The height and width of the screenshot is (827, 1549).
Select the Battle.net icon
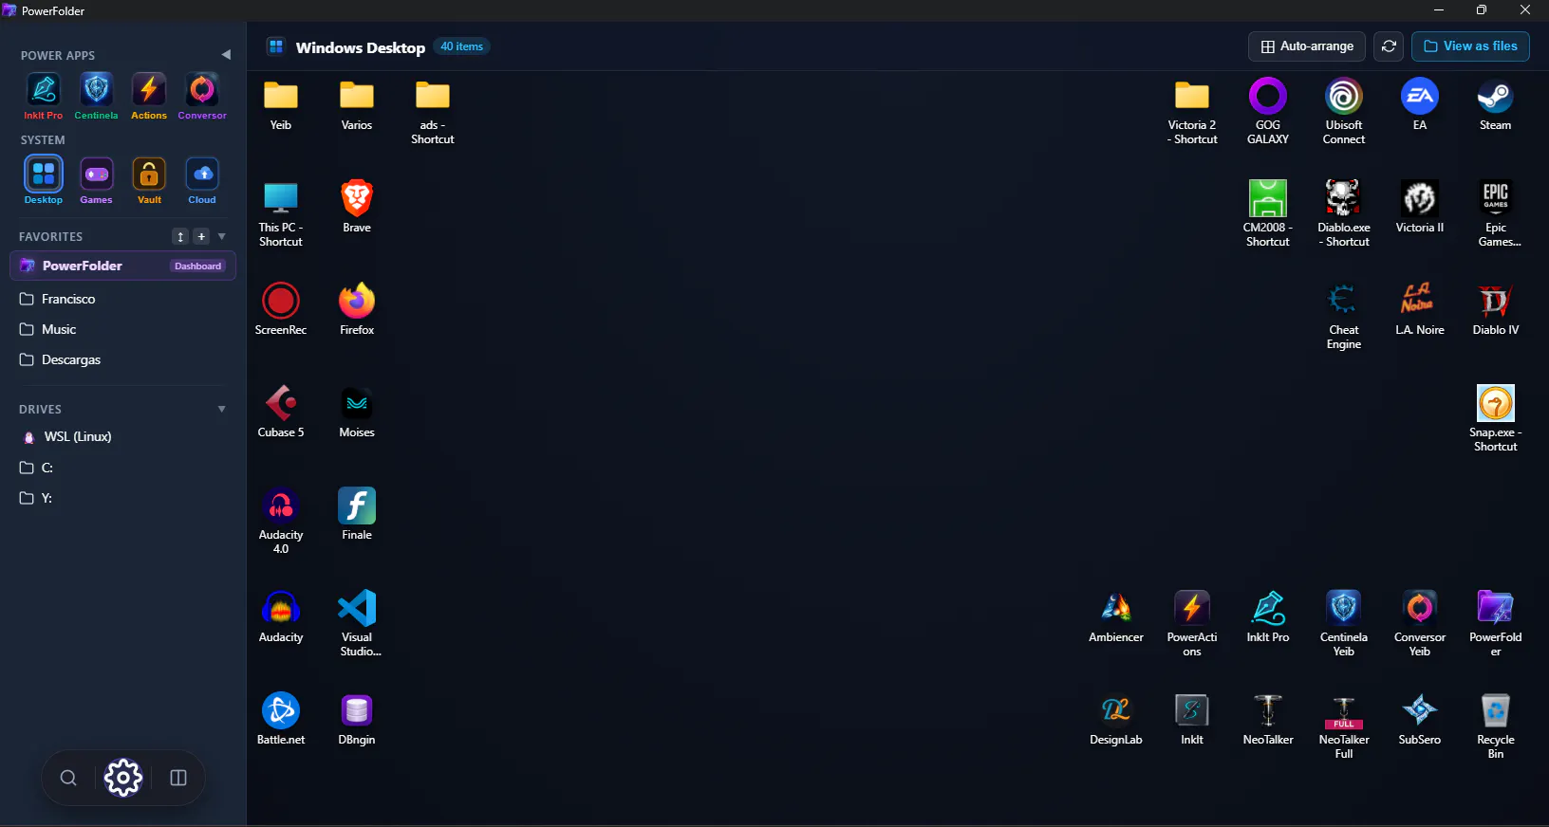pyautogui.click(x=281, y=719)
